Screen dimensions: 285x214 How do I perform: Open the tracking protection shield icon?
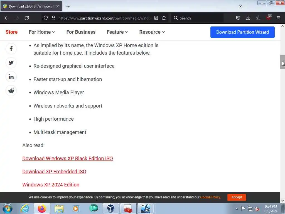coord(46,18)
